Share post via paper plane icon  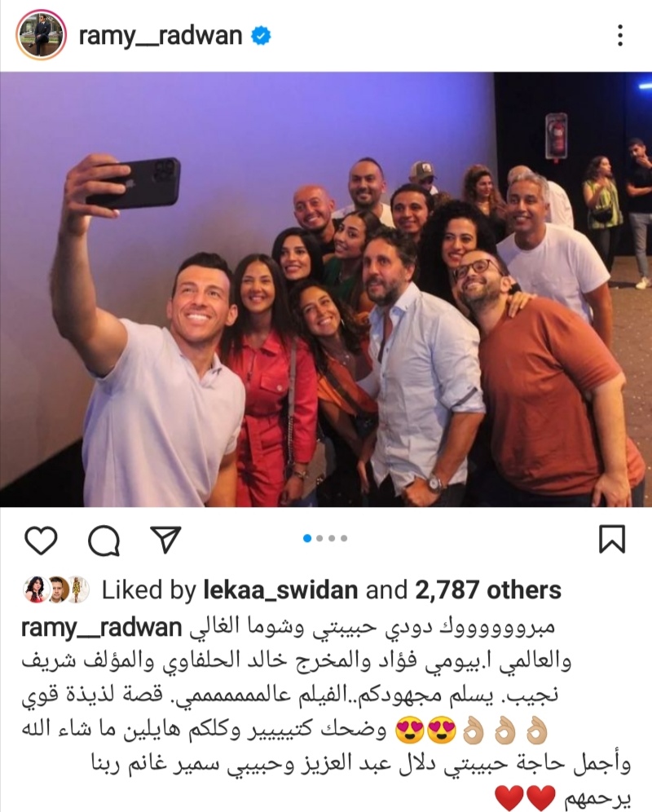[165, 540]
